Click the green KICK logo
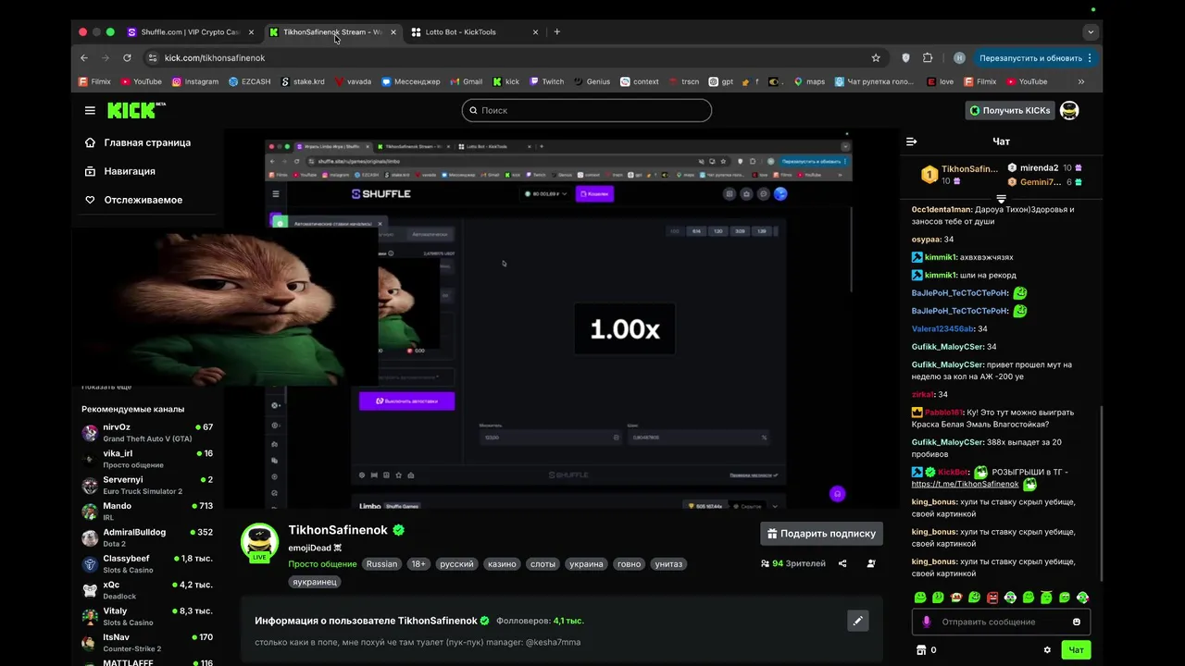1185x666 pixels. pos(136,110)
